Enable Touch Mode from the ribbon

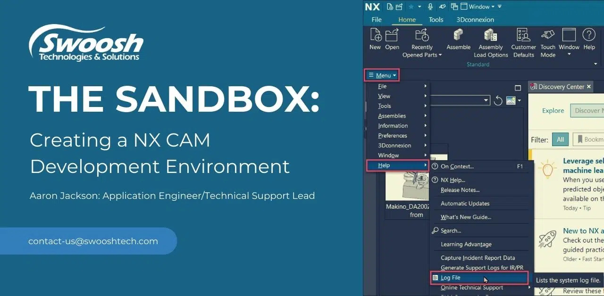(x=548, y=43)
